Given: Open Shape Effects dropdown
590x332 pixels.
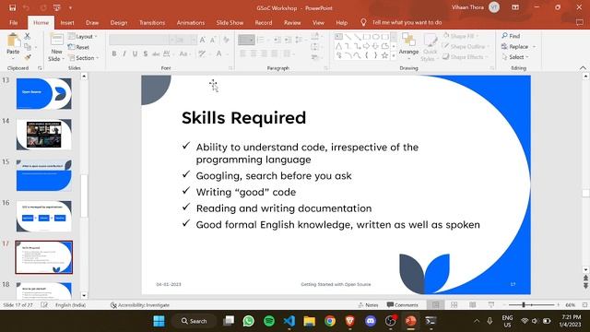Looking at the screenshot, I should 466,57.
